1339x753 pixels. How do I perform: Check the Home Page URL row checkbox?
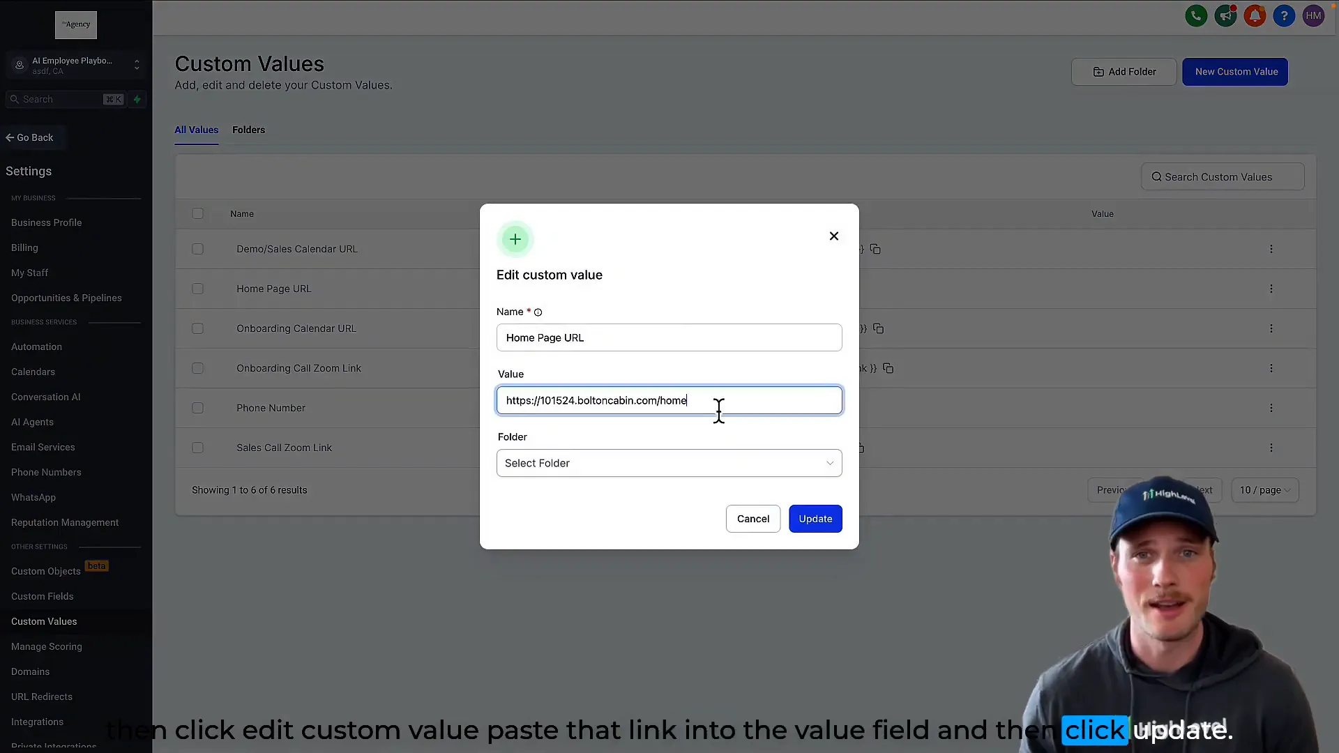point(197,289)
